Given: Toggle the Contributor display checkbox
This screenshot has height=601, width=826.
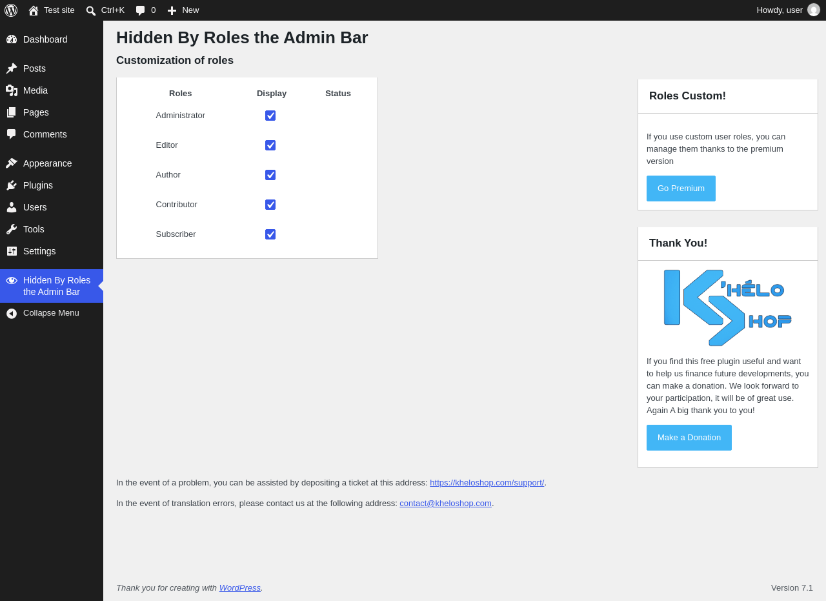Looking at the screenshot, I should (x=270, y=205).
